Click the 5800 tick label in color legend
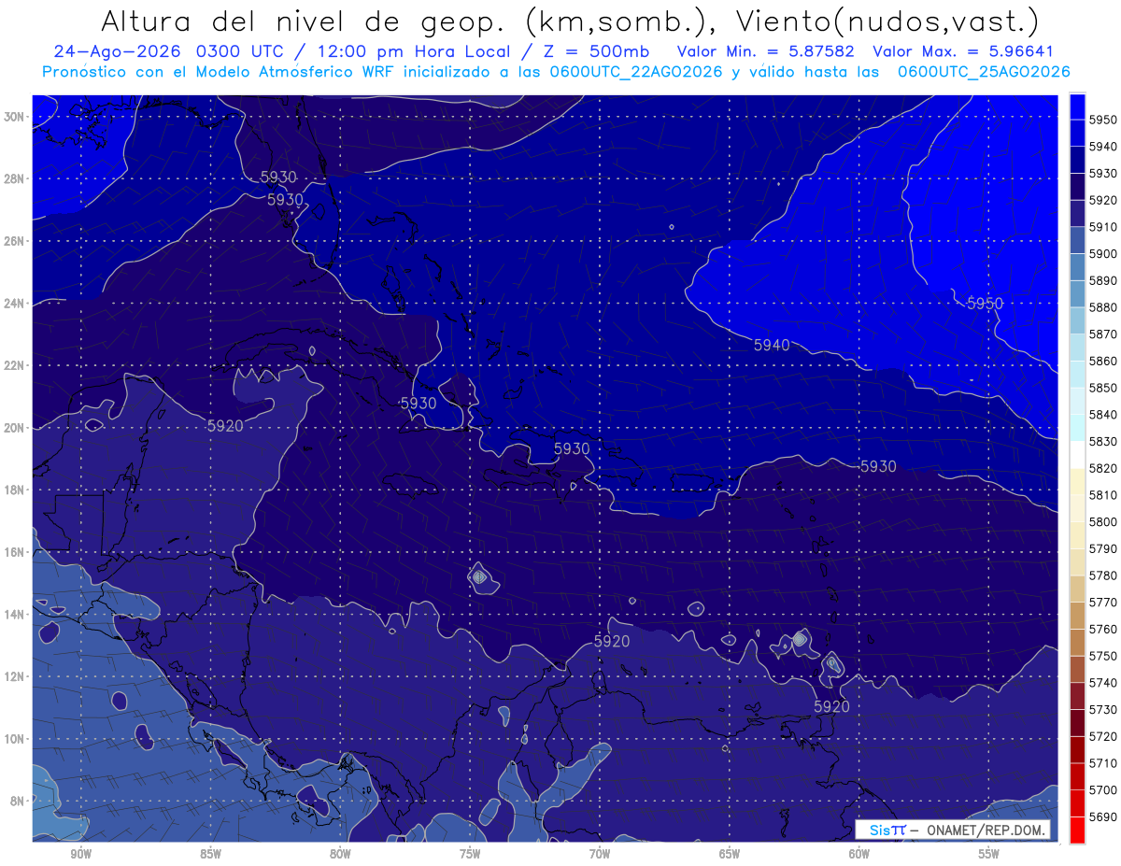 1103,522
